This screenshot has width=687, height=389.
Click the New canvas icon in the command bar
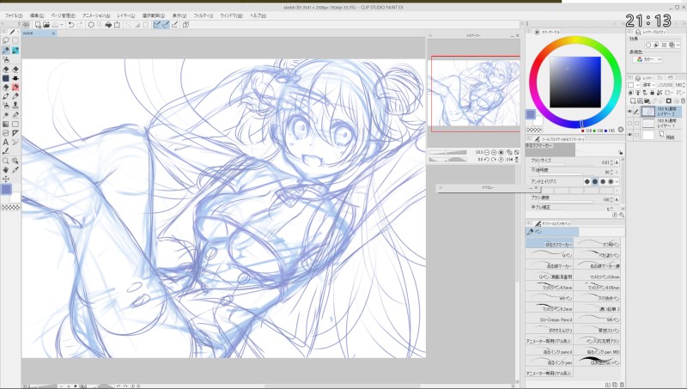[38, 25]
